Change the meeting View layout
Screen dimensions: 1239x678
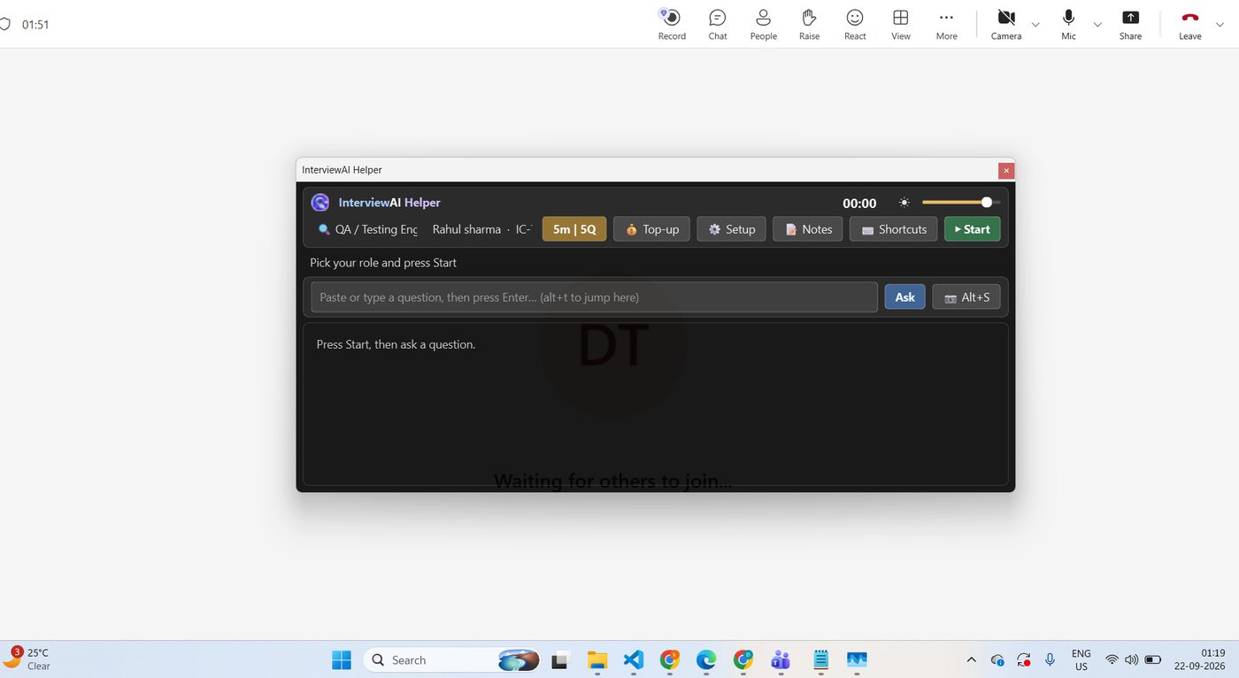901,24
